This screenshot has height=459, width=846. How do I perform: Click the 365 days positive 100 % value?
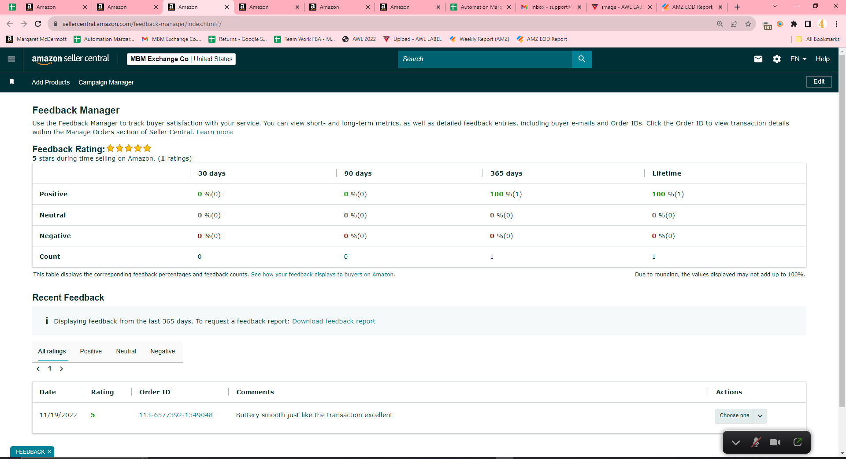click(x=506, y=194)
